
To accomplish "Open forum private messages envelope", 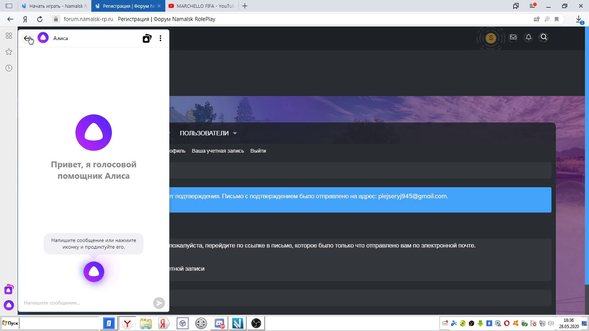I will point(513,37).
